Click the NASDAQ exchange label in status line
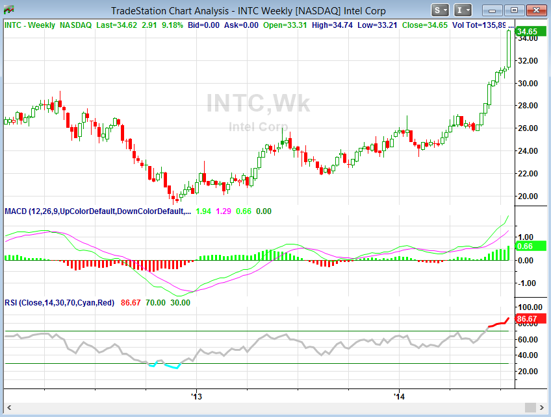The width and height of the screenshot is (551, 417). (75, 25)
